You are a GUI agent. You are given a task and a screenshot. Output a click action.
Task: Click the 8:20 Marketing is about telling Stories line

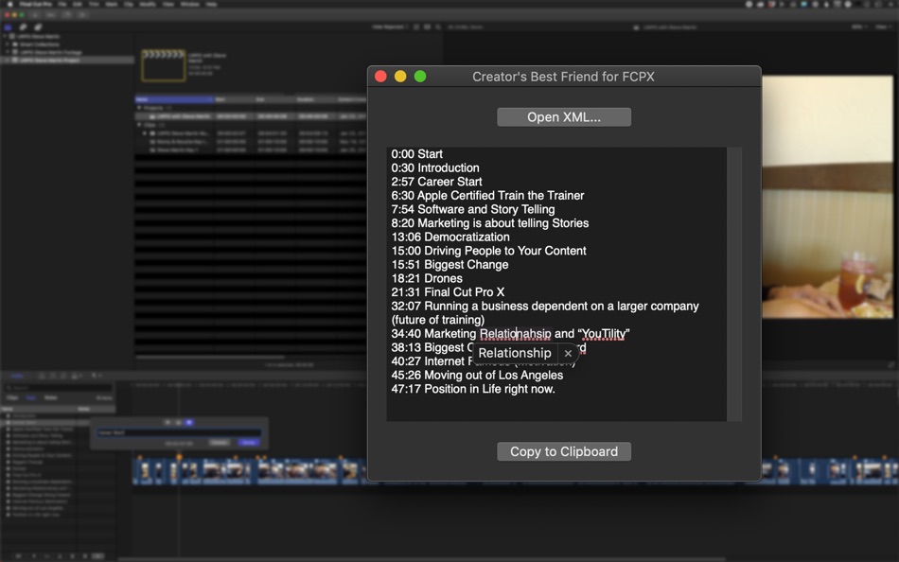489,222
